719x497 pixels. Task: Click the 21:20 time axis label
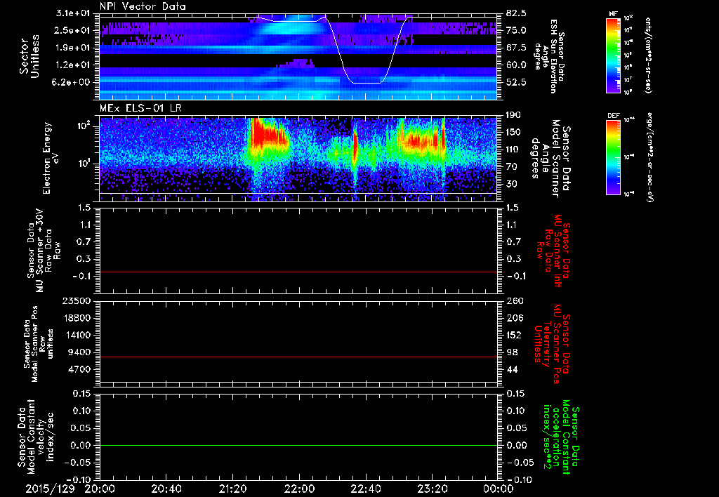[x=232, y=489]
